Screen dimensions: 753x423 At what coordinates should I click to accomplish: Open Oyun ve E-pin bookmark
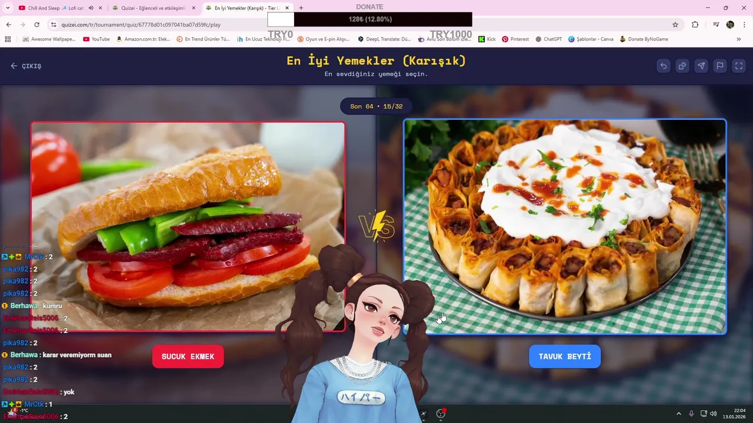(x=324, y=39)
